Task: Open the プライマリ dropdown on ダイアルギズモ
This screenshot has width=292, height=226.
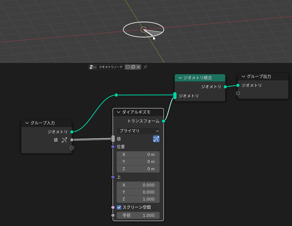Action: [x=138, y=131]
